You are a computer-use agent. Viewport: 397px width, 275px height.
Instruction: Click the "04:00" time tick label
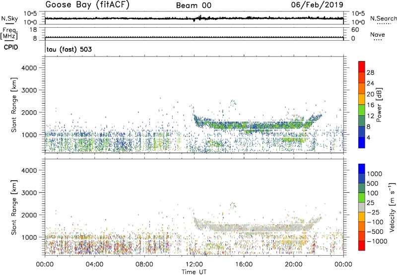tap(94, 265)
